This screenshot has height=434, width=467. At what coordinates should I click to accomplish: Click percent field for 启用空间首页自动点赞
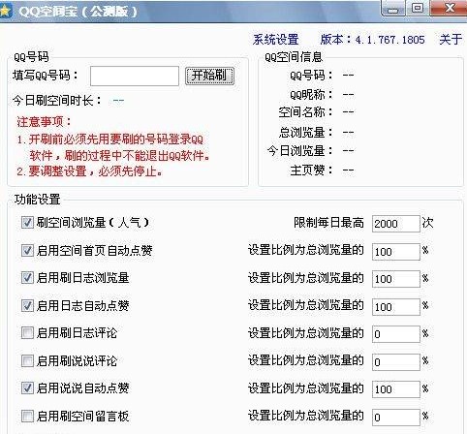pos(396,252)
